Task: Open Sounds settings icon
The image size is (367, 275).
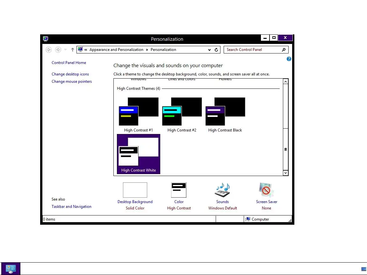Action: click(223, 190)
